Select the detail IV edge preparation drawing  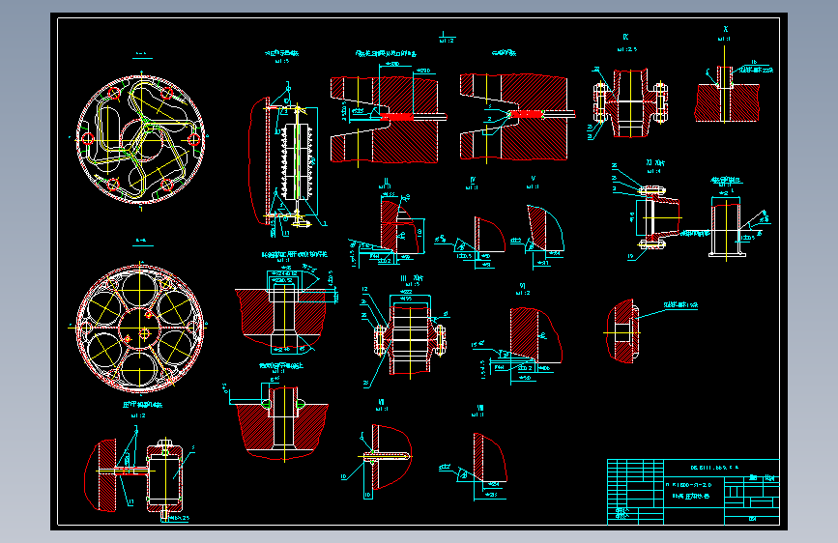(x=472, y=241)
